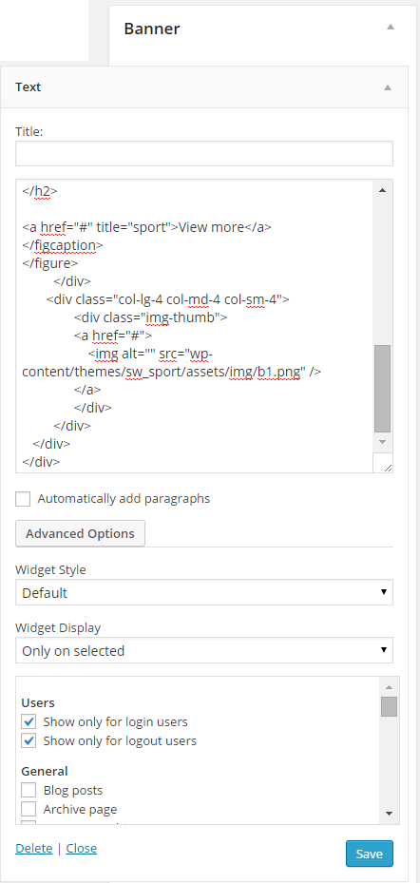Image resolution: width=420 pixels, height=883 pixels.
Task: Click the textarea scrollbar thumb
Action: click(x=382, y=389)
